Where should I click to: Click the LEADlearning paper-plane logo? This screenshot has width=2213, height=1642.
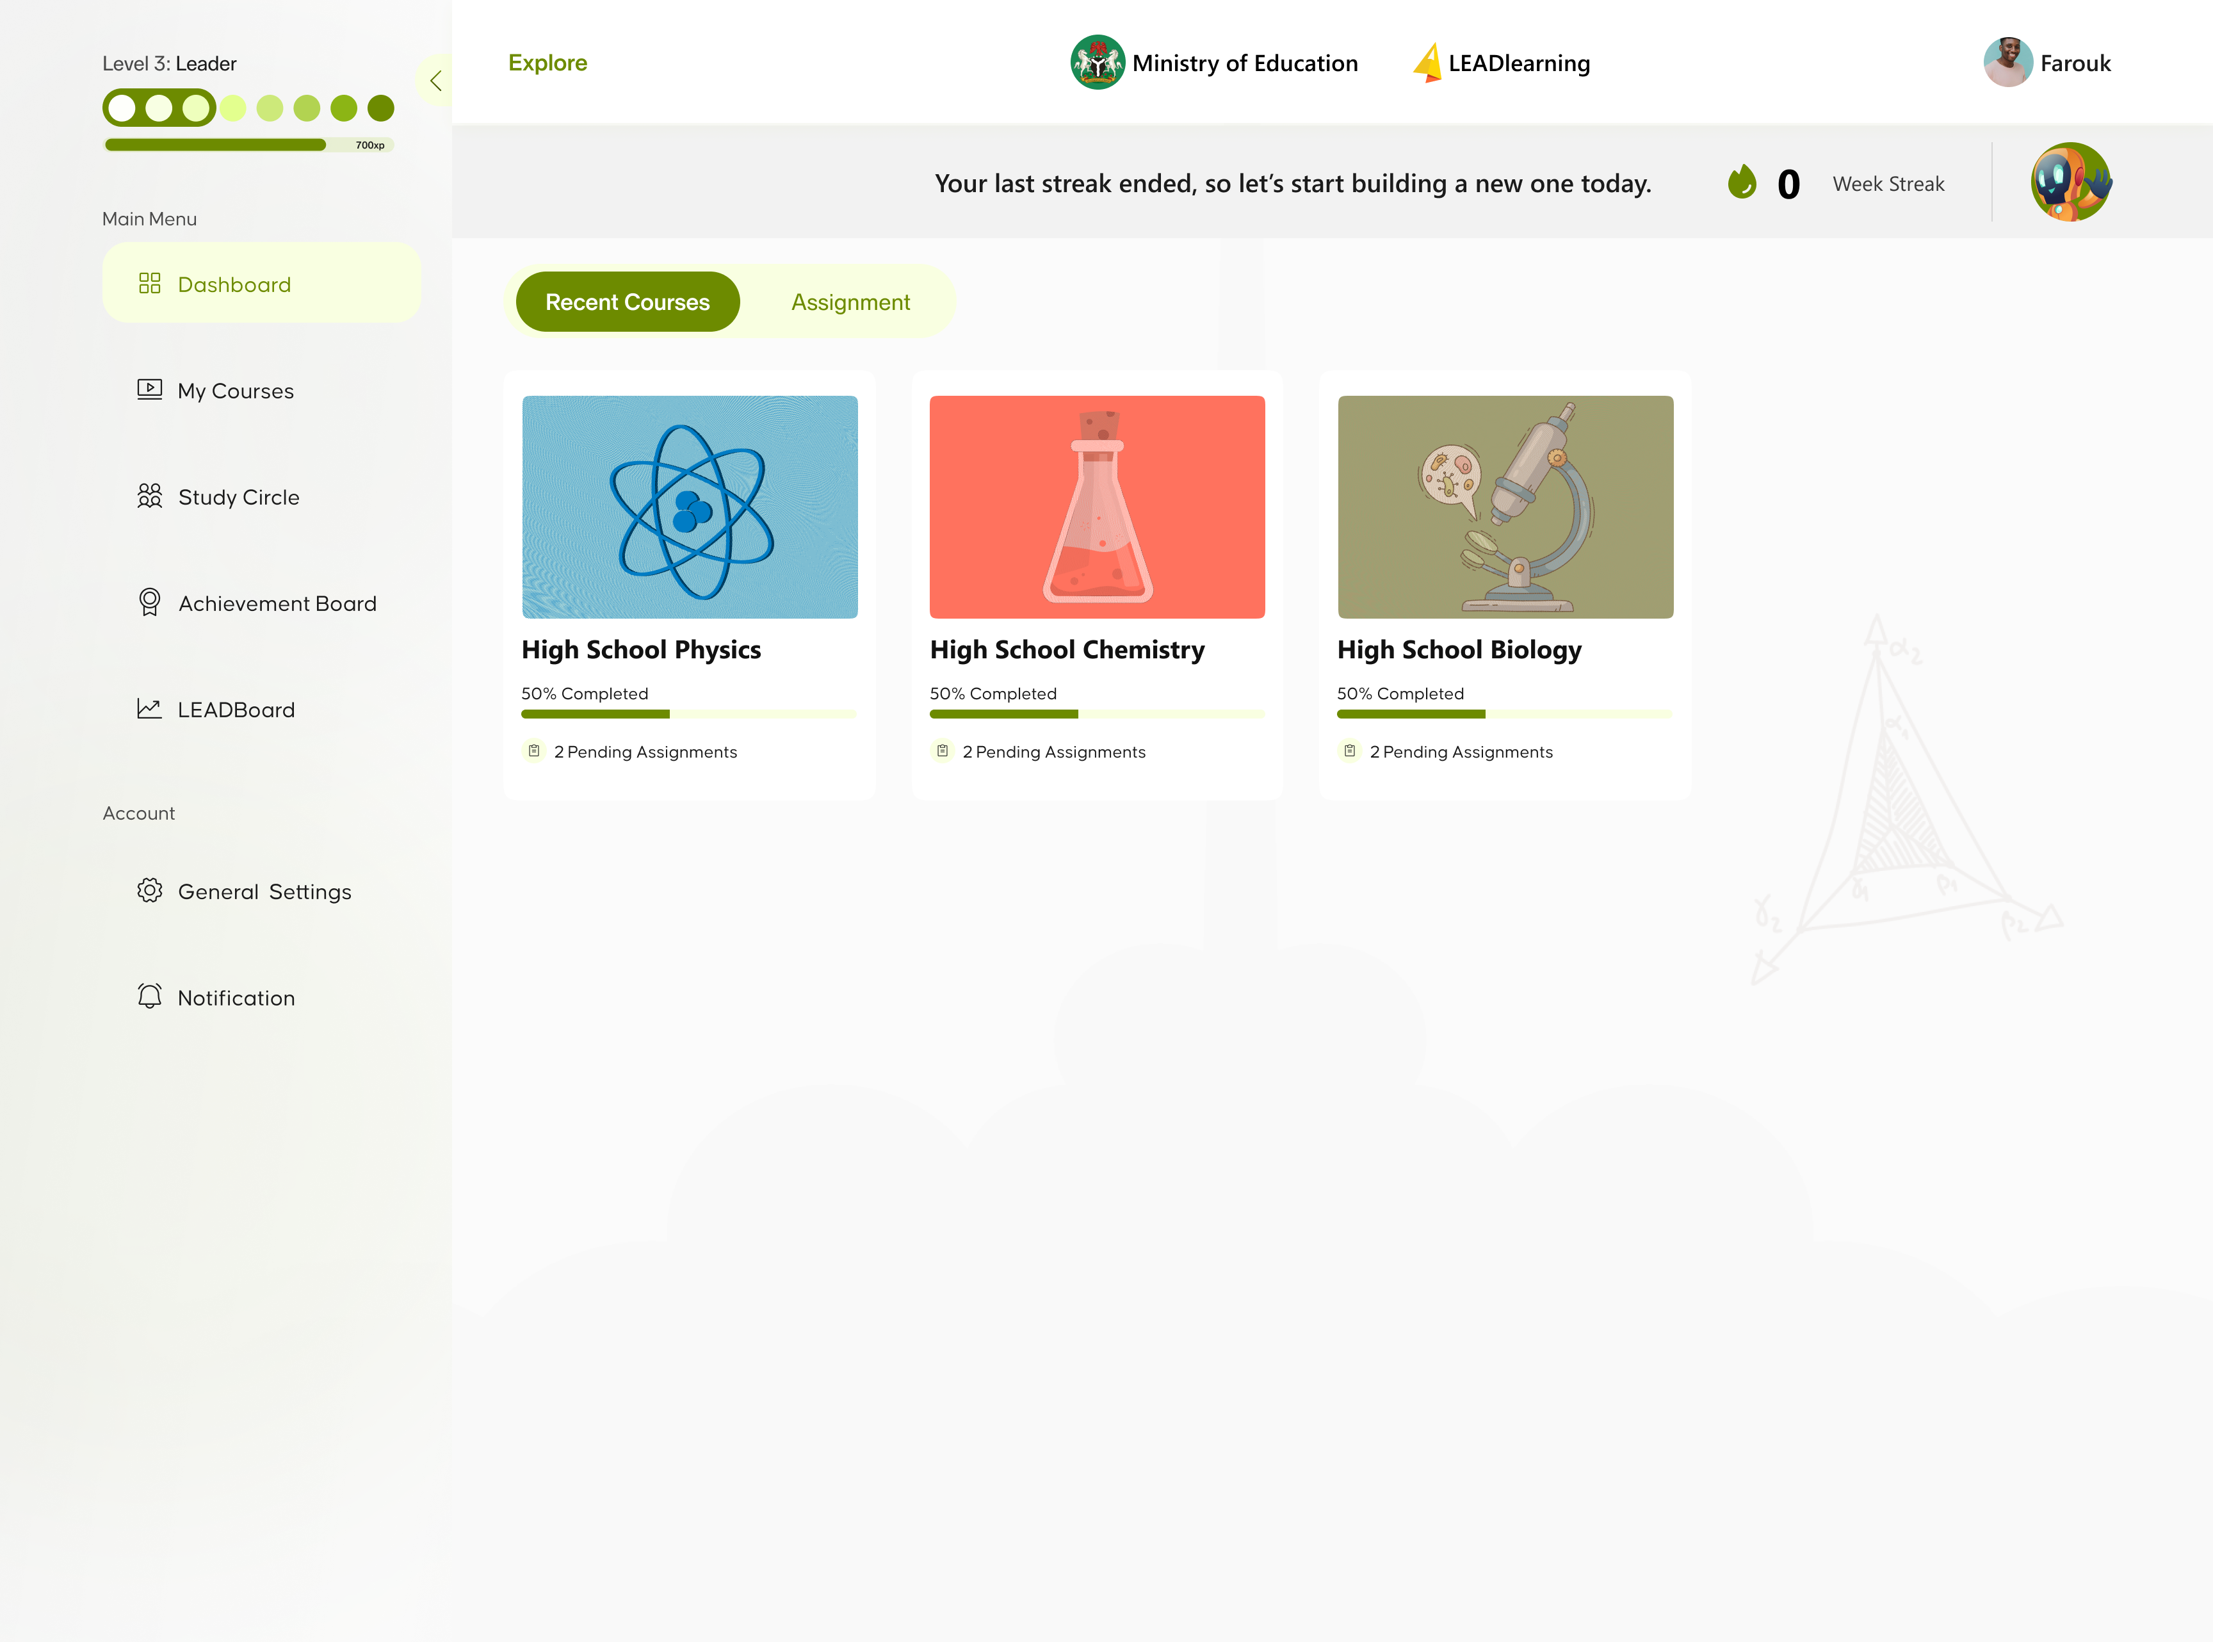pos(1428,63)
